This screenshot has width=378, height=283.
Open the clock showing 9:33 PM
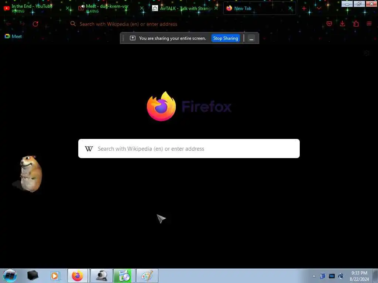click(x=359, y=276)
